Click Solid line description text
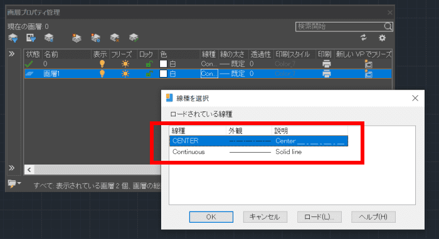 pyautogui.click(x=288, y=152)
